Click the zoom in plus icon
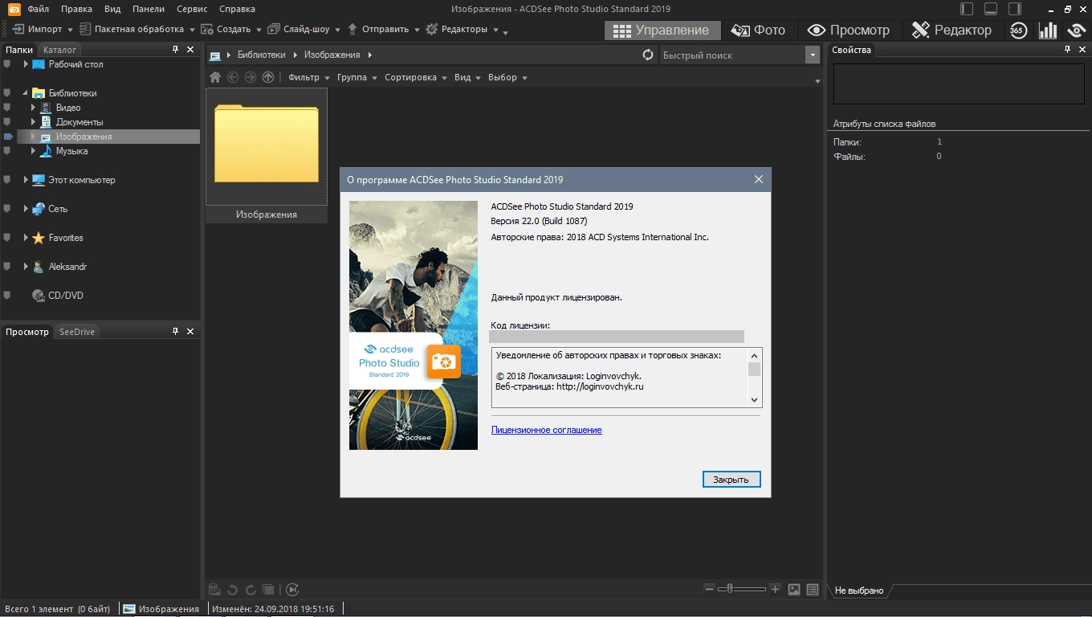1092x617 pixels. [775, 589]
